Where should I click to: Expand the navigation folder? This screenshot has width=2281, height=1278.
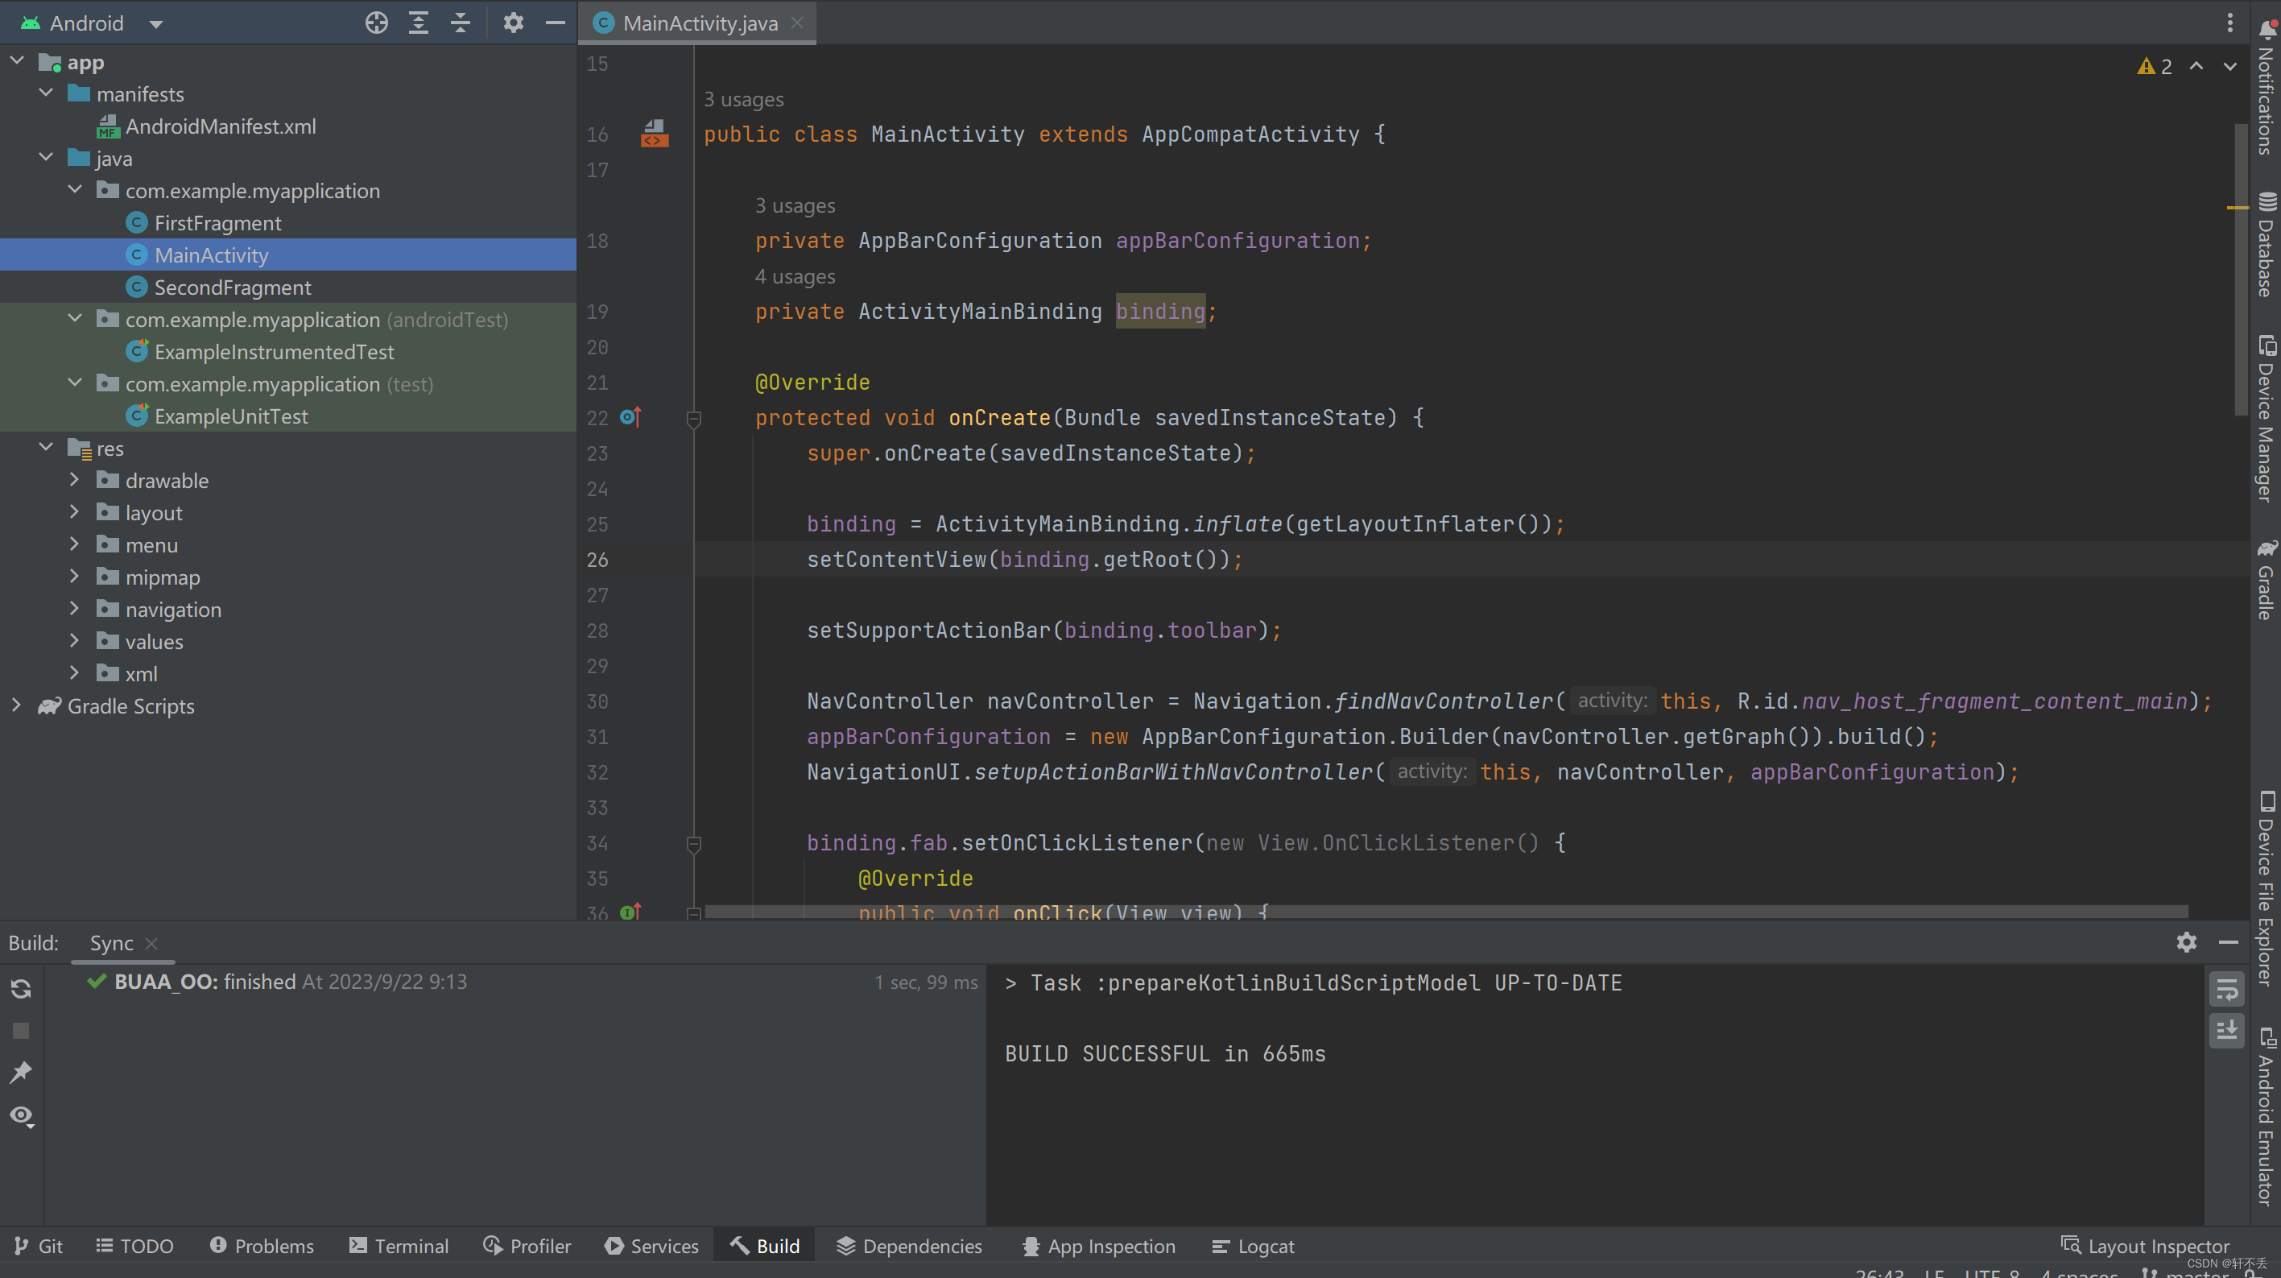pos(75,609)
